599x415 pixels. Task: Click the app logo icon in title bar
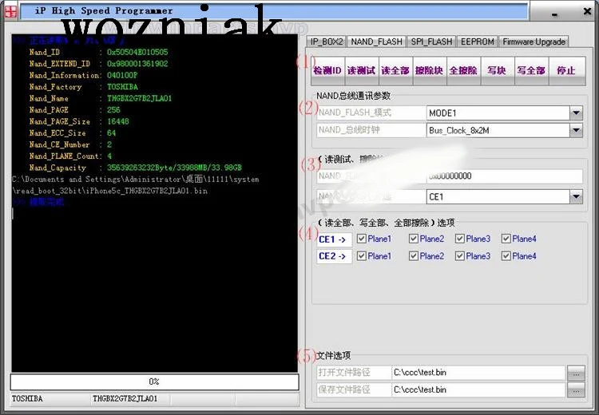coord(10,11)
